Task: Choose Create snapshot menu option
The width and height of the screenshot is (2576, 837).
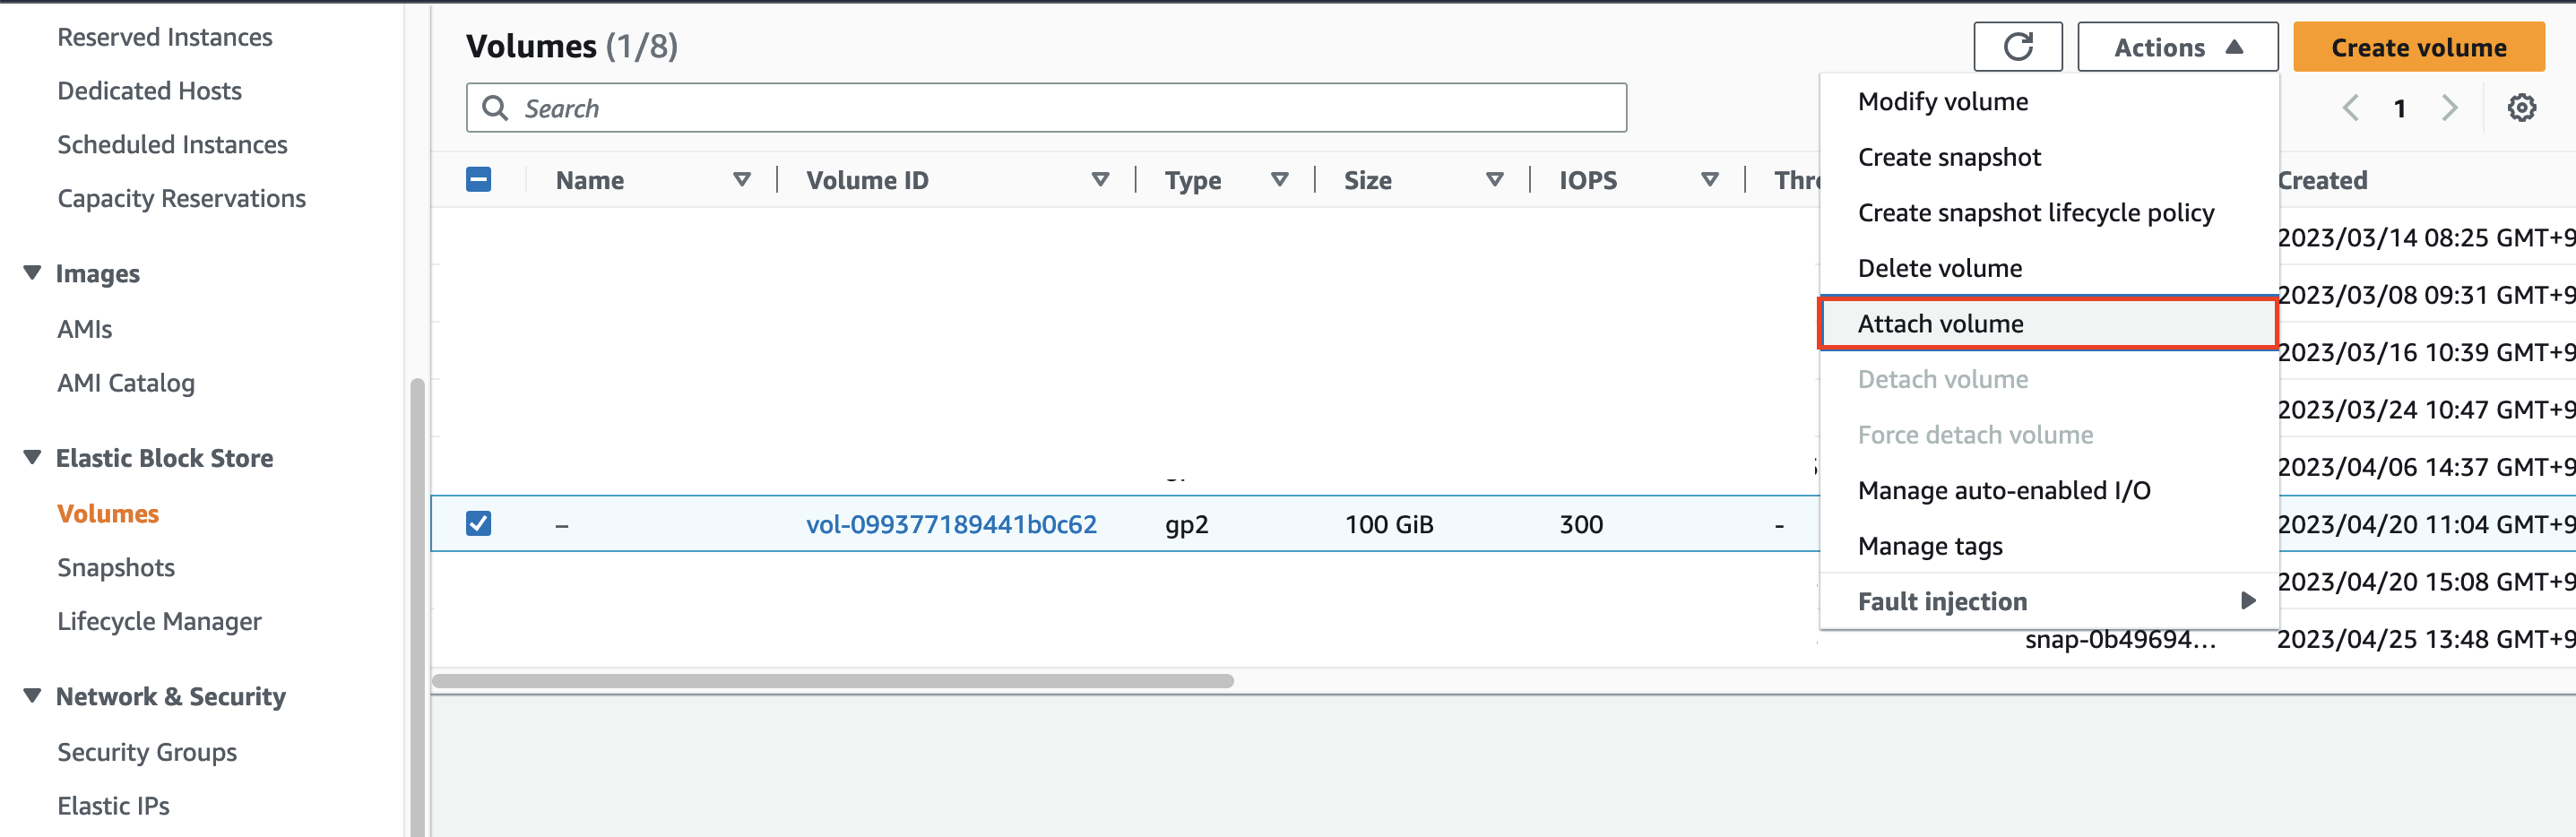Action: [x=1949, y=157]
